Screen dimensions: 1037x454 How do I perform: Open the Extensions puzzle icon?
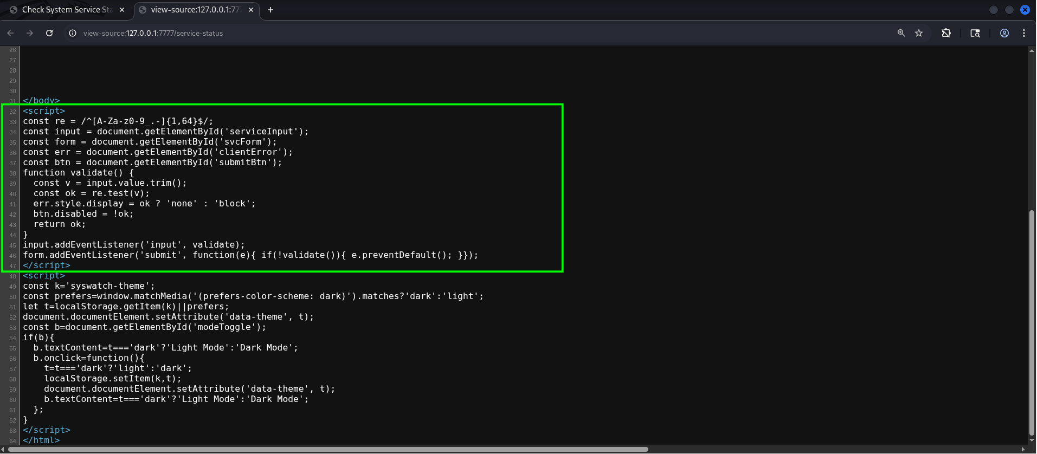coord(946,33)
